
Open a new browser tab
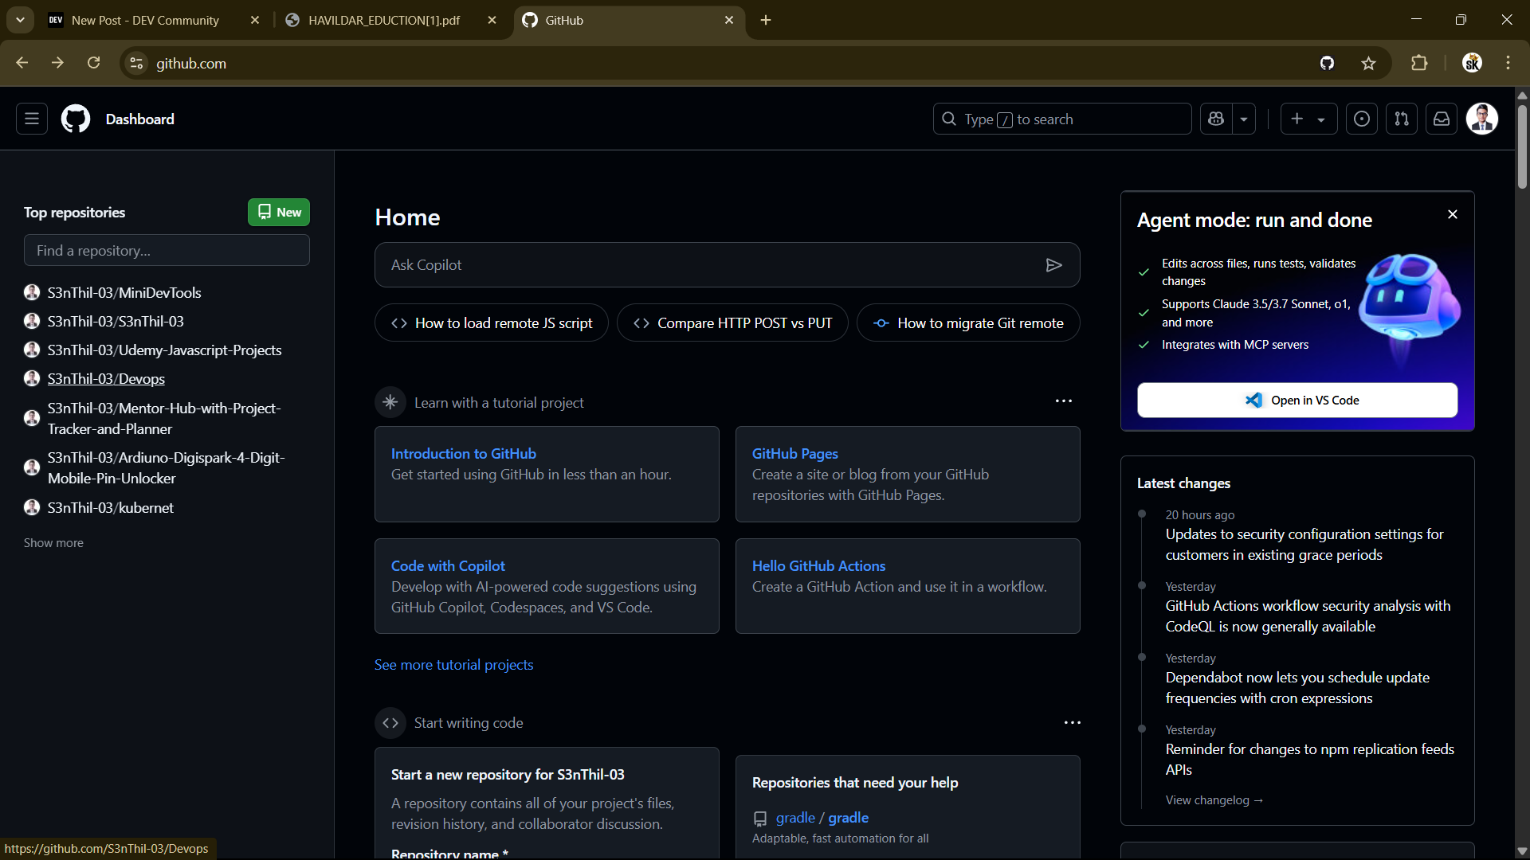(x=766, y=20)
